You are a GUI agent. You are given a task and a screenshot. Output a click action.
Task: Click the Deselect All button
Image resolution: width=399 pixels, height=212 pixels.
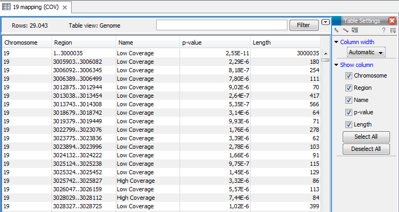(x=366, y=149)
